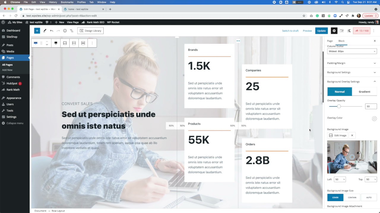Screen dimensions: 380x213
Task: Click View Page in admin bar
Action: [73, 22]
